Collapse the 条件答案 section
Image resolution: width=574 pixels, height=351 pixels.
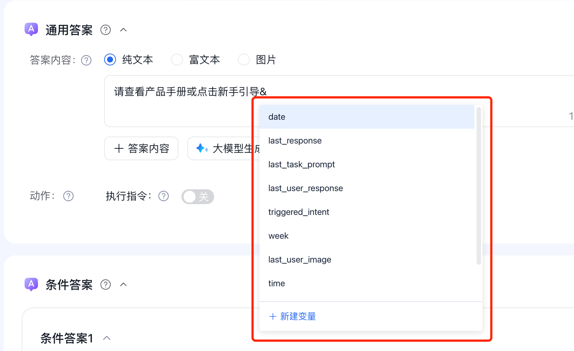pos(123,284)
